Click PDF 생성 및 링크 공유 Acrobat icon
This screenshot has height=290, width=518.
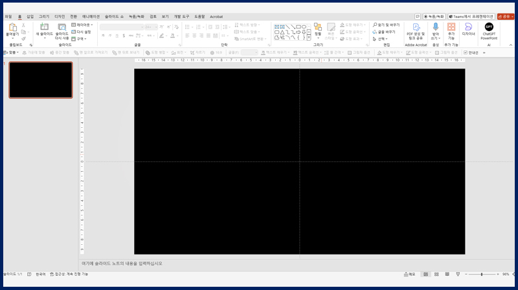pos(416,27)
